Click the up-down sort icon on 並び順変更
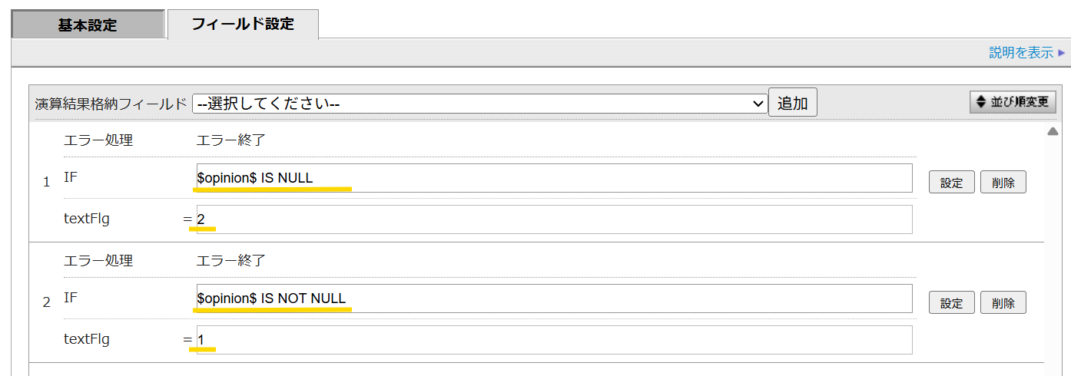This screenshot has width=1071, height=376. tap(980, 102)
